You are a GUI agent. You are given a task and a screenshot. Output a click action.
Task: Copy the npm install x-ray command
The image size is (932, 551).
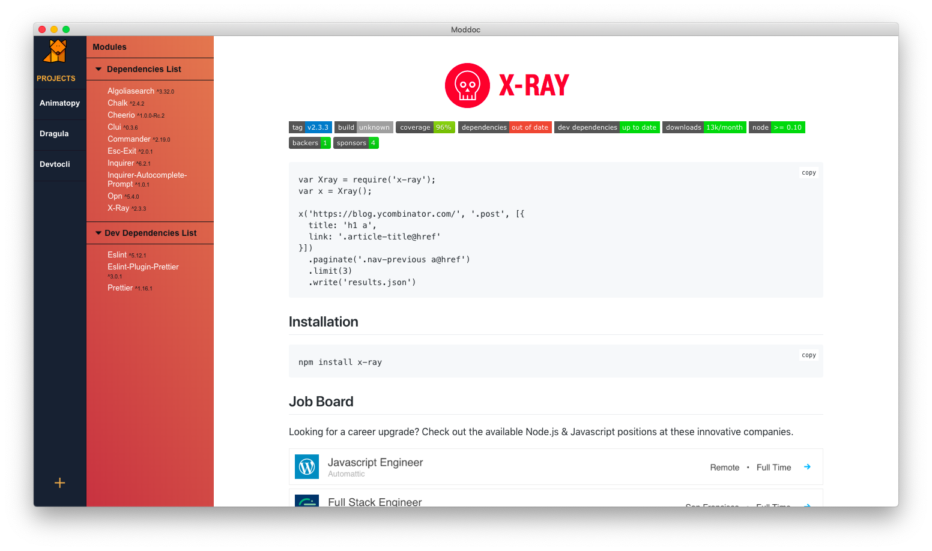tap(809, 355)
